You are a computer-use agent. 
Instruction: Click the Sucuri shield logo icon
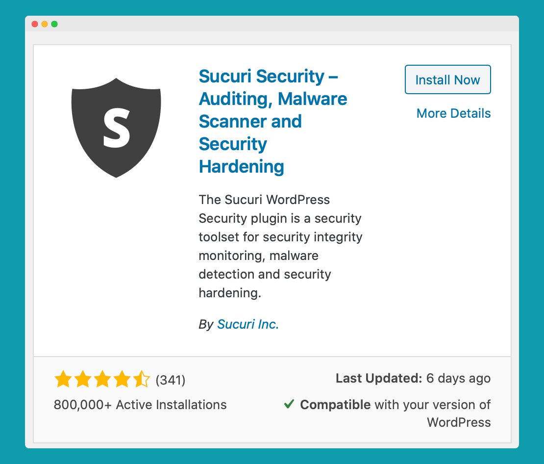coord(116,128)
